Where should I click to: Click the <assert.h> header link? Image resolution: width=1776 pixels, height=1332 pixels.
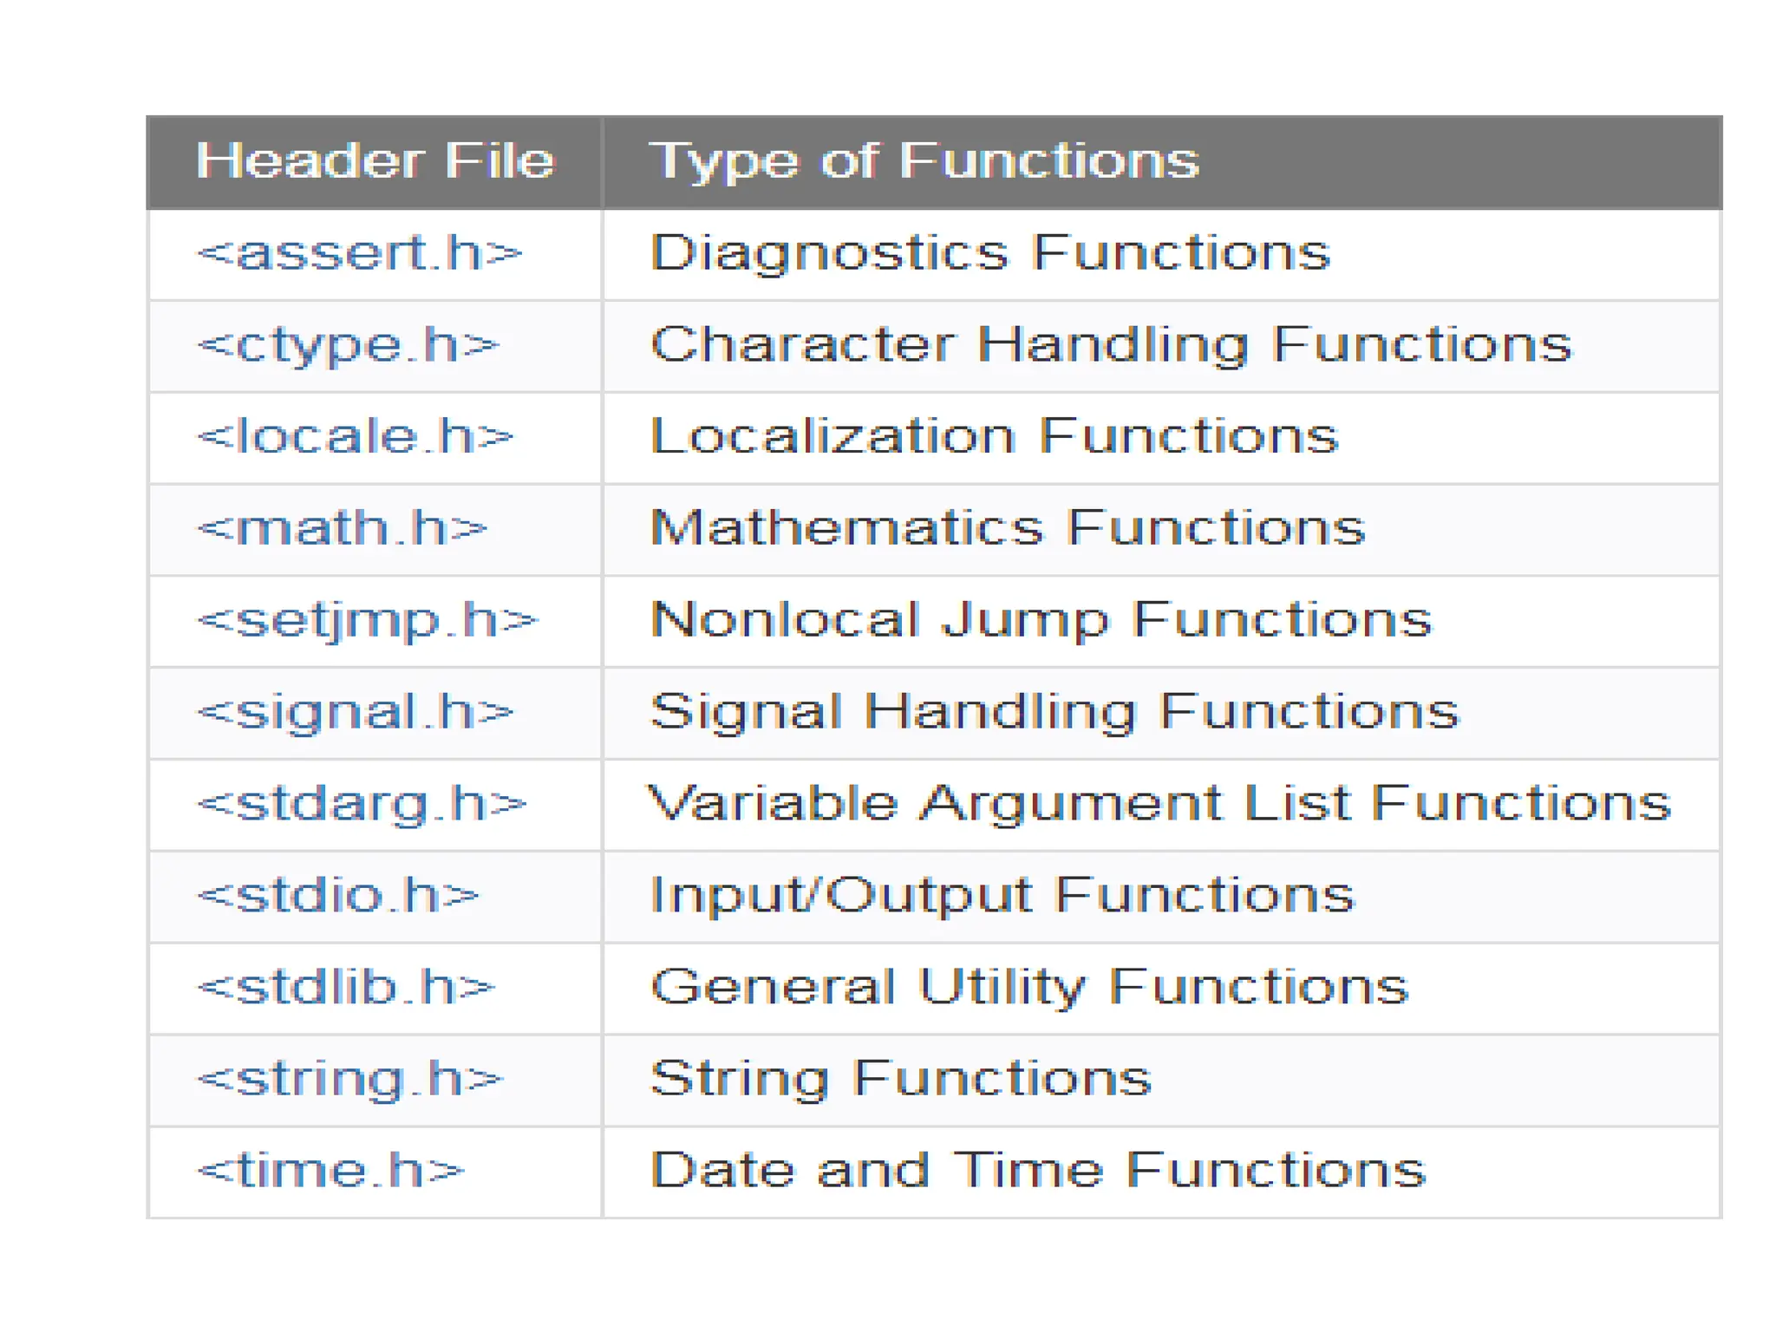click(x=360, y=254)
